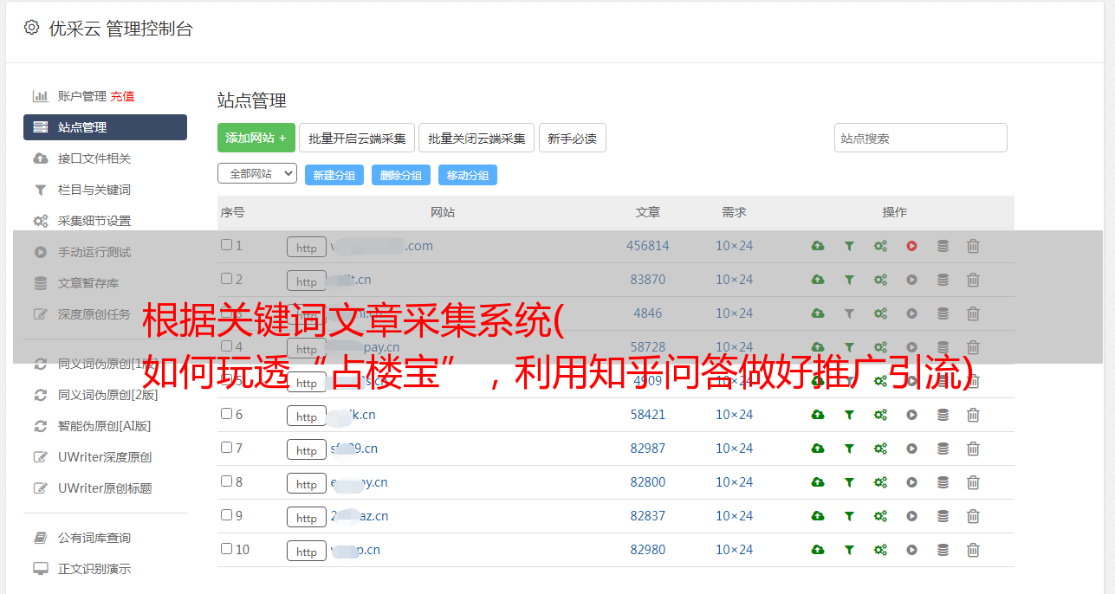Tick the checkbox for row 10

coord(226,549)
